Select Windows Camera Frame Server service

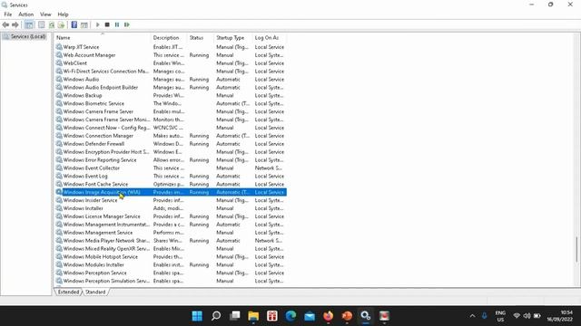point(171,111)
